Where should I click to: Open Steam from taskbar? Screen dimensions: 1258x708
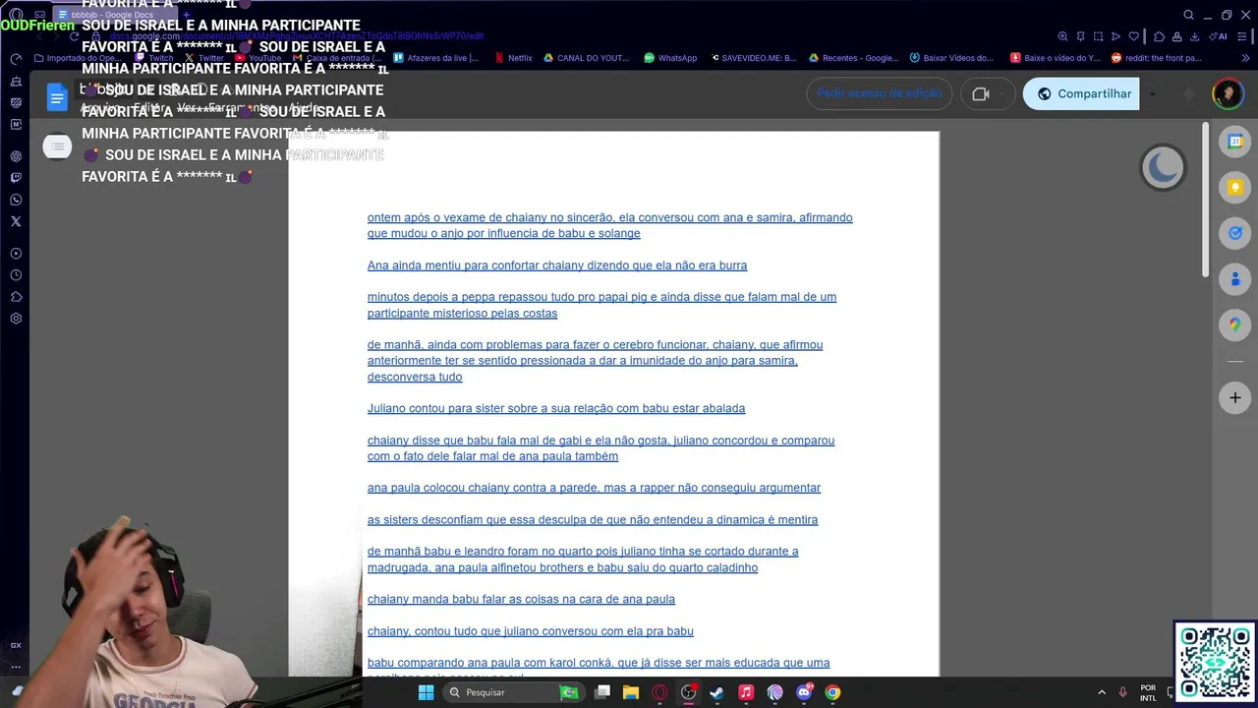716,692
